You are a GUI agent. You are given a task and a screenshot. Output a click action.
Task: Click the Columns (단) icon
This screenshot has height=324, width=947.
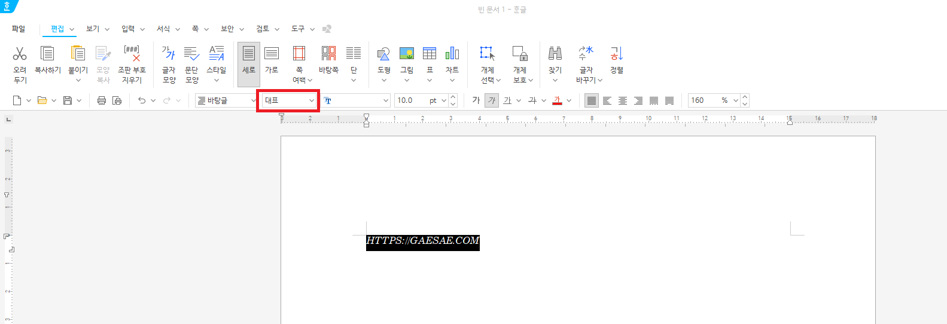coord(354,54)
